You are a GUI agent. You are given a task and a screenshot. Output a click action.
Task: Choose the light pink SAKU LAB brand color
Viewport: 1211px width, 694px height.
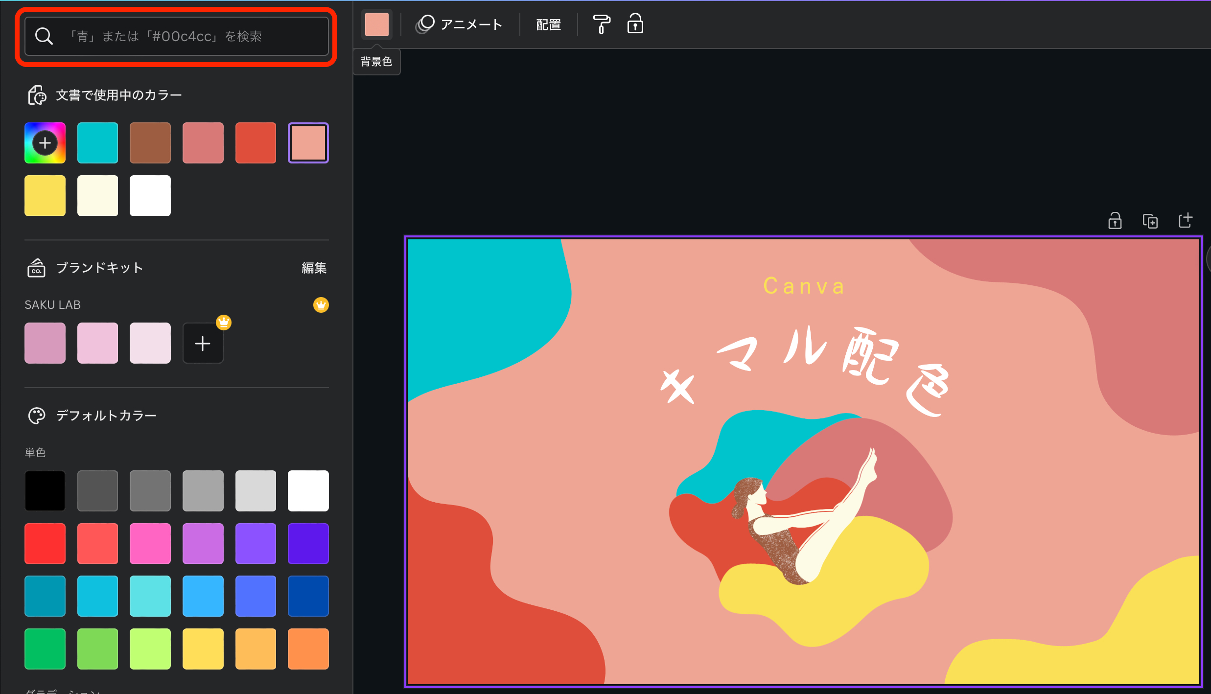(x=97, y=343)
